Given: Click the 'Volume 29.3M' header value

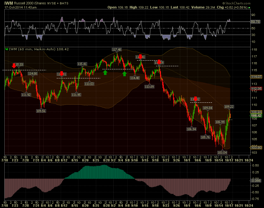Looking at the screenshot, I should pyautogui.click(x=203, y=7).
